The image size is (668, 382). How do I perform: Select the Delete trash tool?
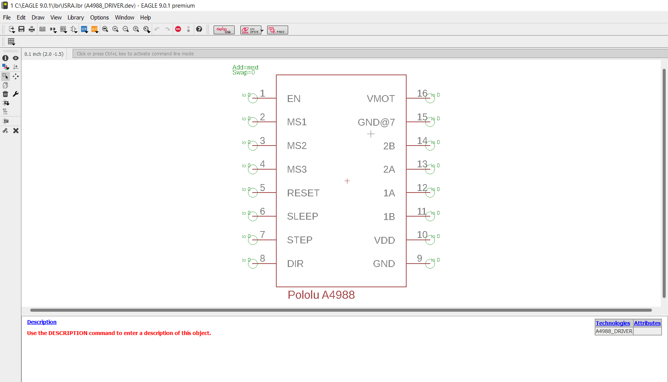pyautogui.click(x=5, y=94)
